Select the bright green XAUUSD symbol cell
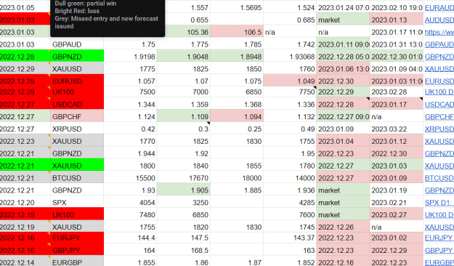 77,165
